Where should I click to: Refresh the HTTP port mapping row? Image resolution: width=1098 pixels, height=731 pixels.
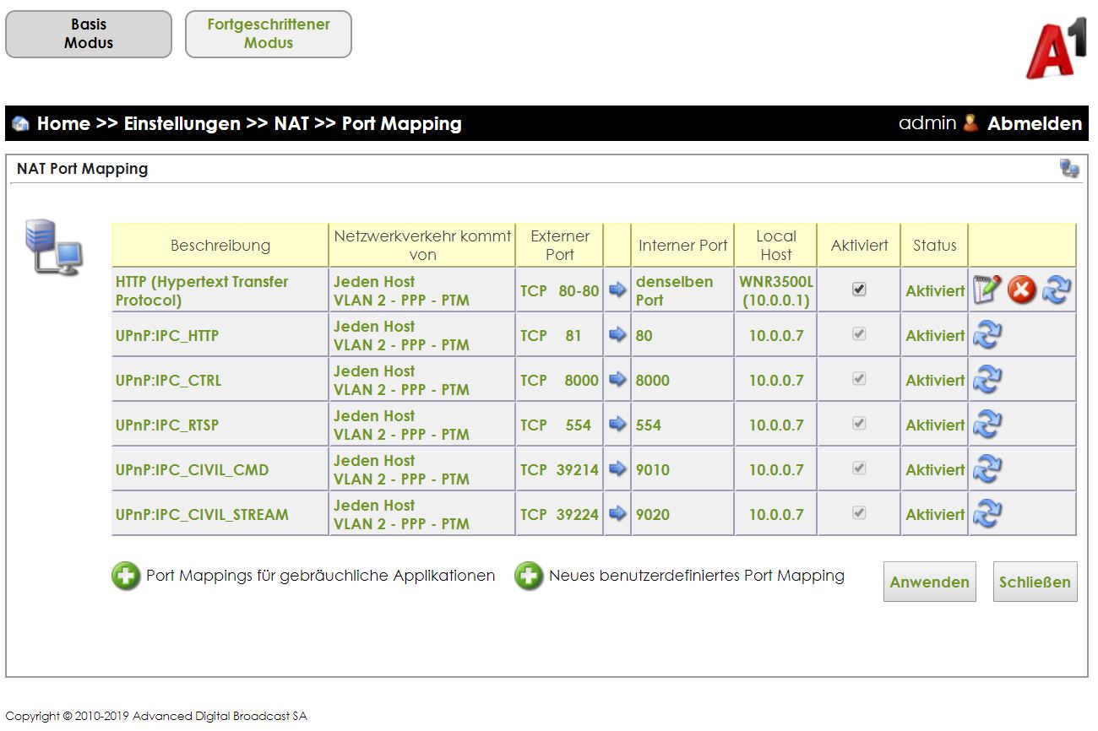(1057, 290)
